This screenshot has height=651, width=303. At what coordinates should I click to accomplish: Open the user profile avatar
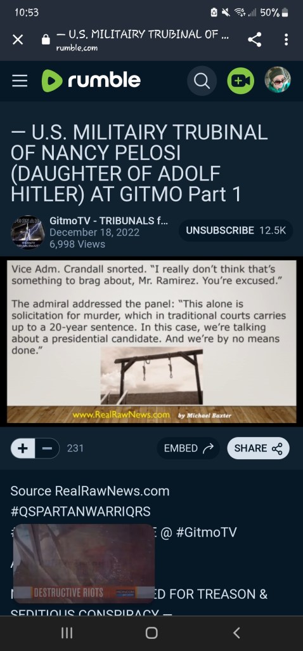tap(278, 80)
